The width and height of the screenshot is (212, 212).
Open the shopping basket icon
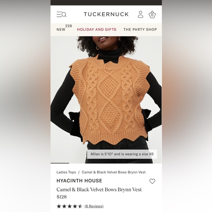pos(152,15)
